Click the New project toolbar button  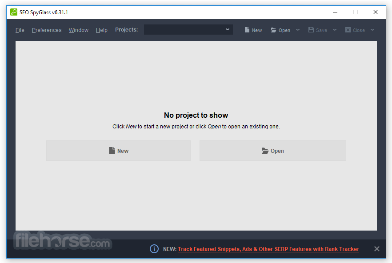(x=253, y=30)
